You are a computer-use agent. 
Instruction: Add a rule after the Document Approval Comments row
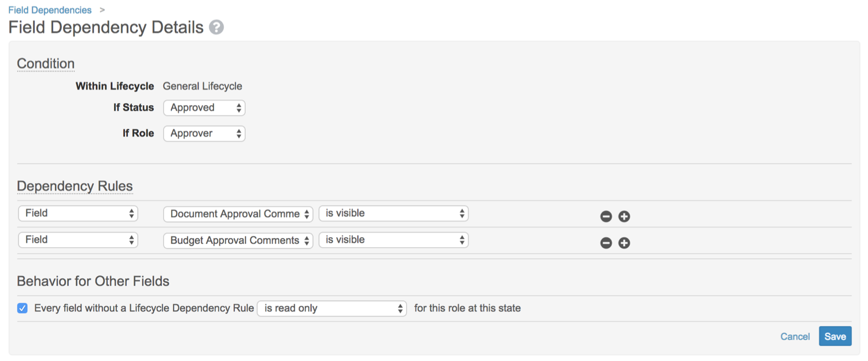click(x=624, y=217)
